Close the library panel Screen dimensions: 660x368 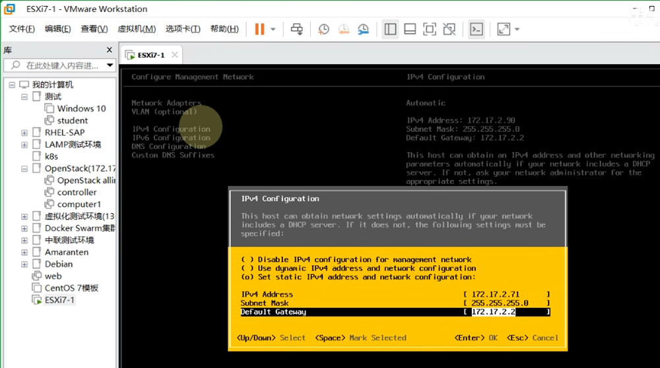pyautogui.click(x=110, y=49)
